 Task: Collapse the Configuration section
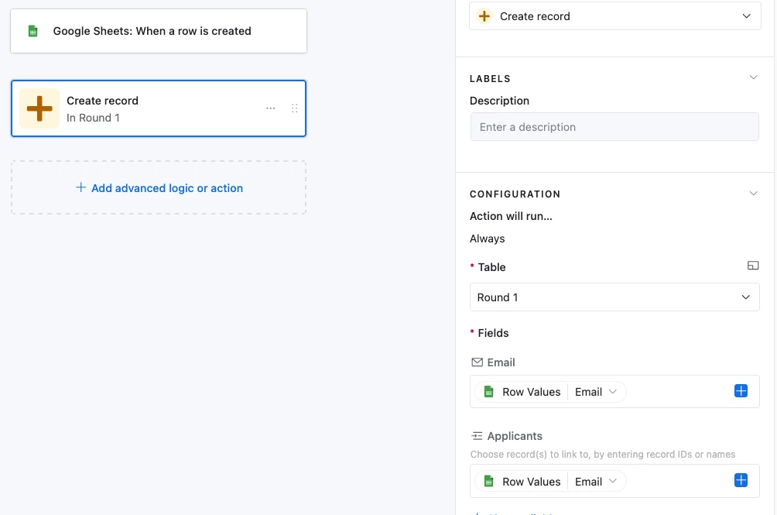[753, 193]
